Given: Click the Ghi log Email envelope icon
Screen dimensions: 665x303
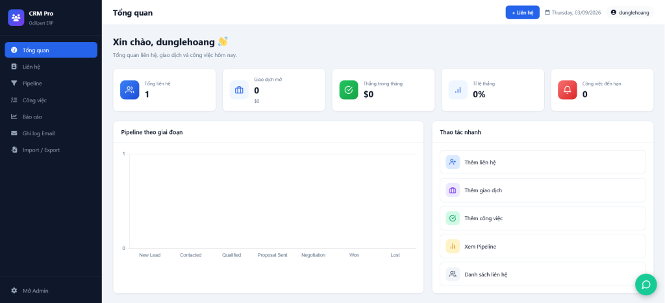Looking at the screenshot, I should [x=14, y=133].
